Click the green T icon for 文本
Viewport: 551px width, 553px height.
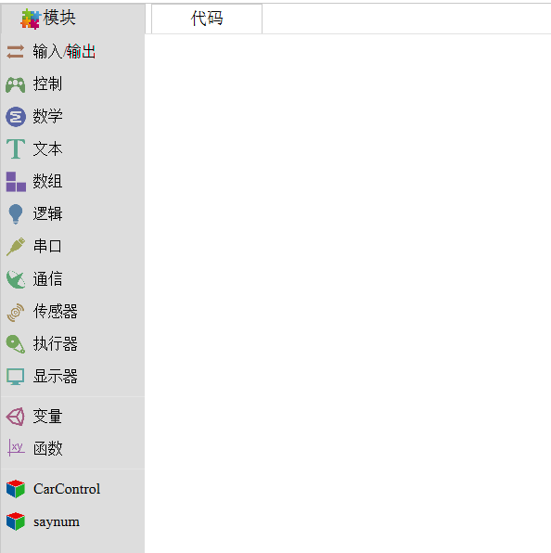coord(16,148)
